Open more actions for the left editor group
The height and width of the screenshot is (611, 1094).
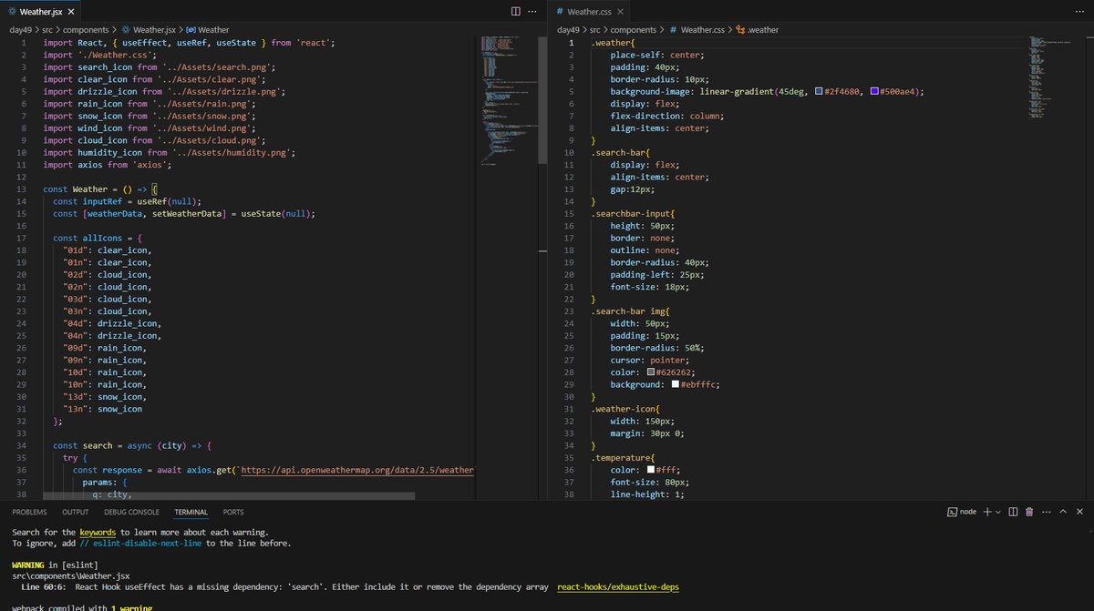click(532, 11)
